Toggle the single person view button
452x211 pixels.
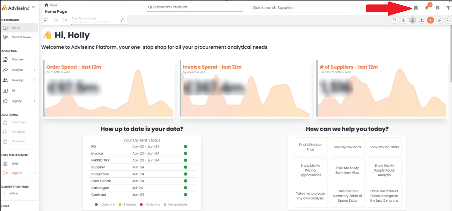413,20
